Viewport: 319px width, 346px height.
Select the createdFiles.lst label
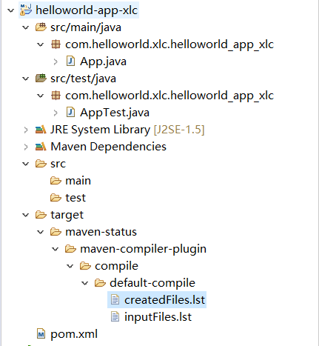tap(164, 300)
